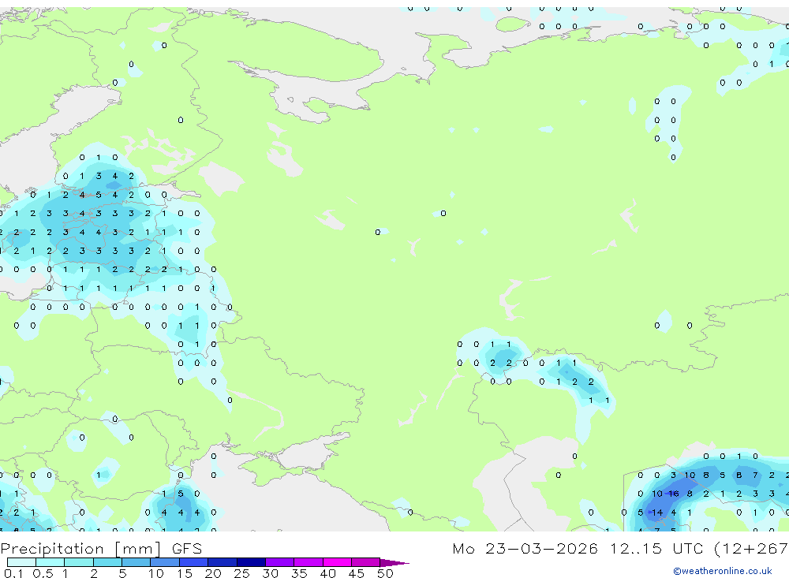Click the '14' precipitation value on map
Screen dimensions: 789x578
[x=657, y=513]
